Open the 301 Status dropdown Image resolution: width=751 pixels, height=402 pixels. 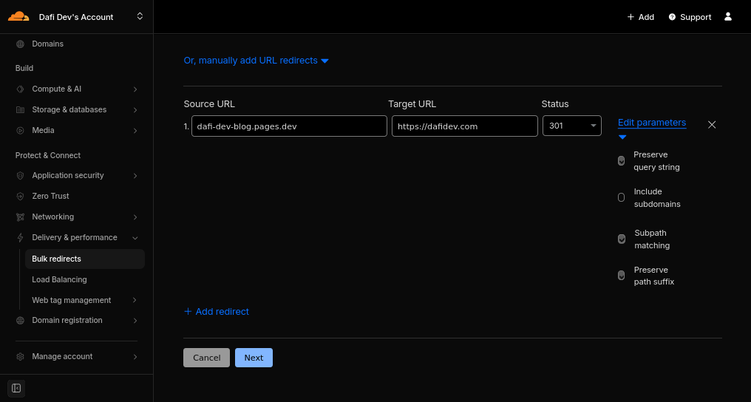[572, 126]
